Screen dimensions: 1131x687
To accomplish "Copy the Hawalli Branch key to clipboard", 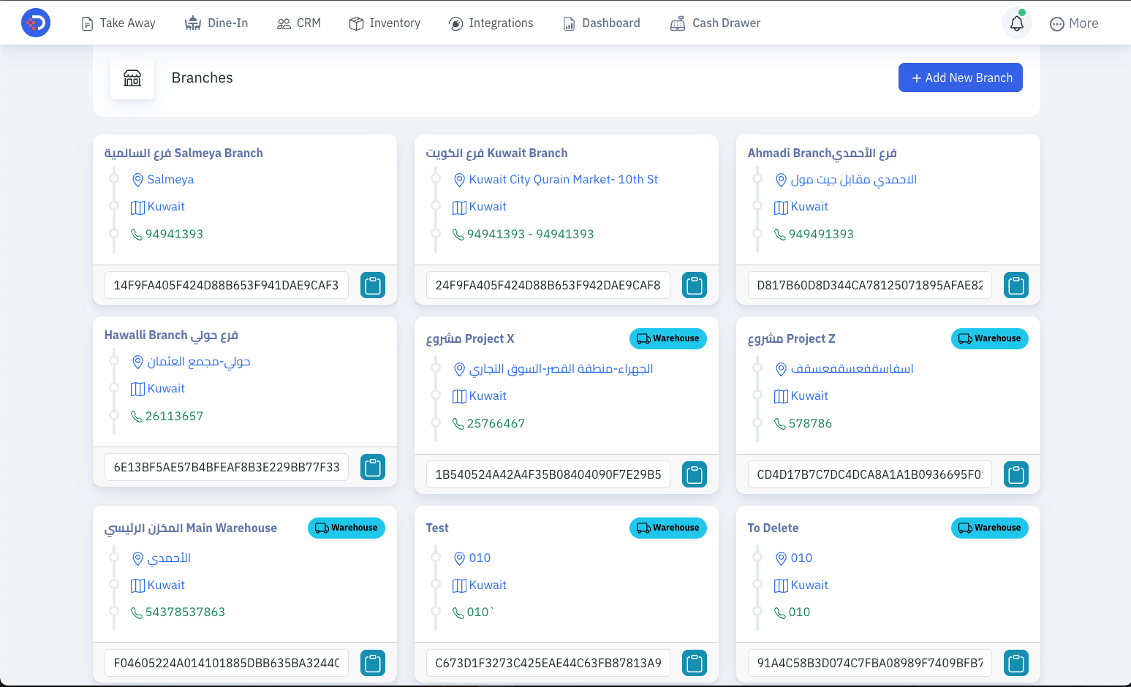I will coord(373,467).
